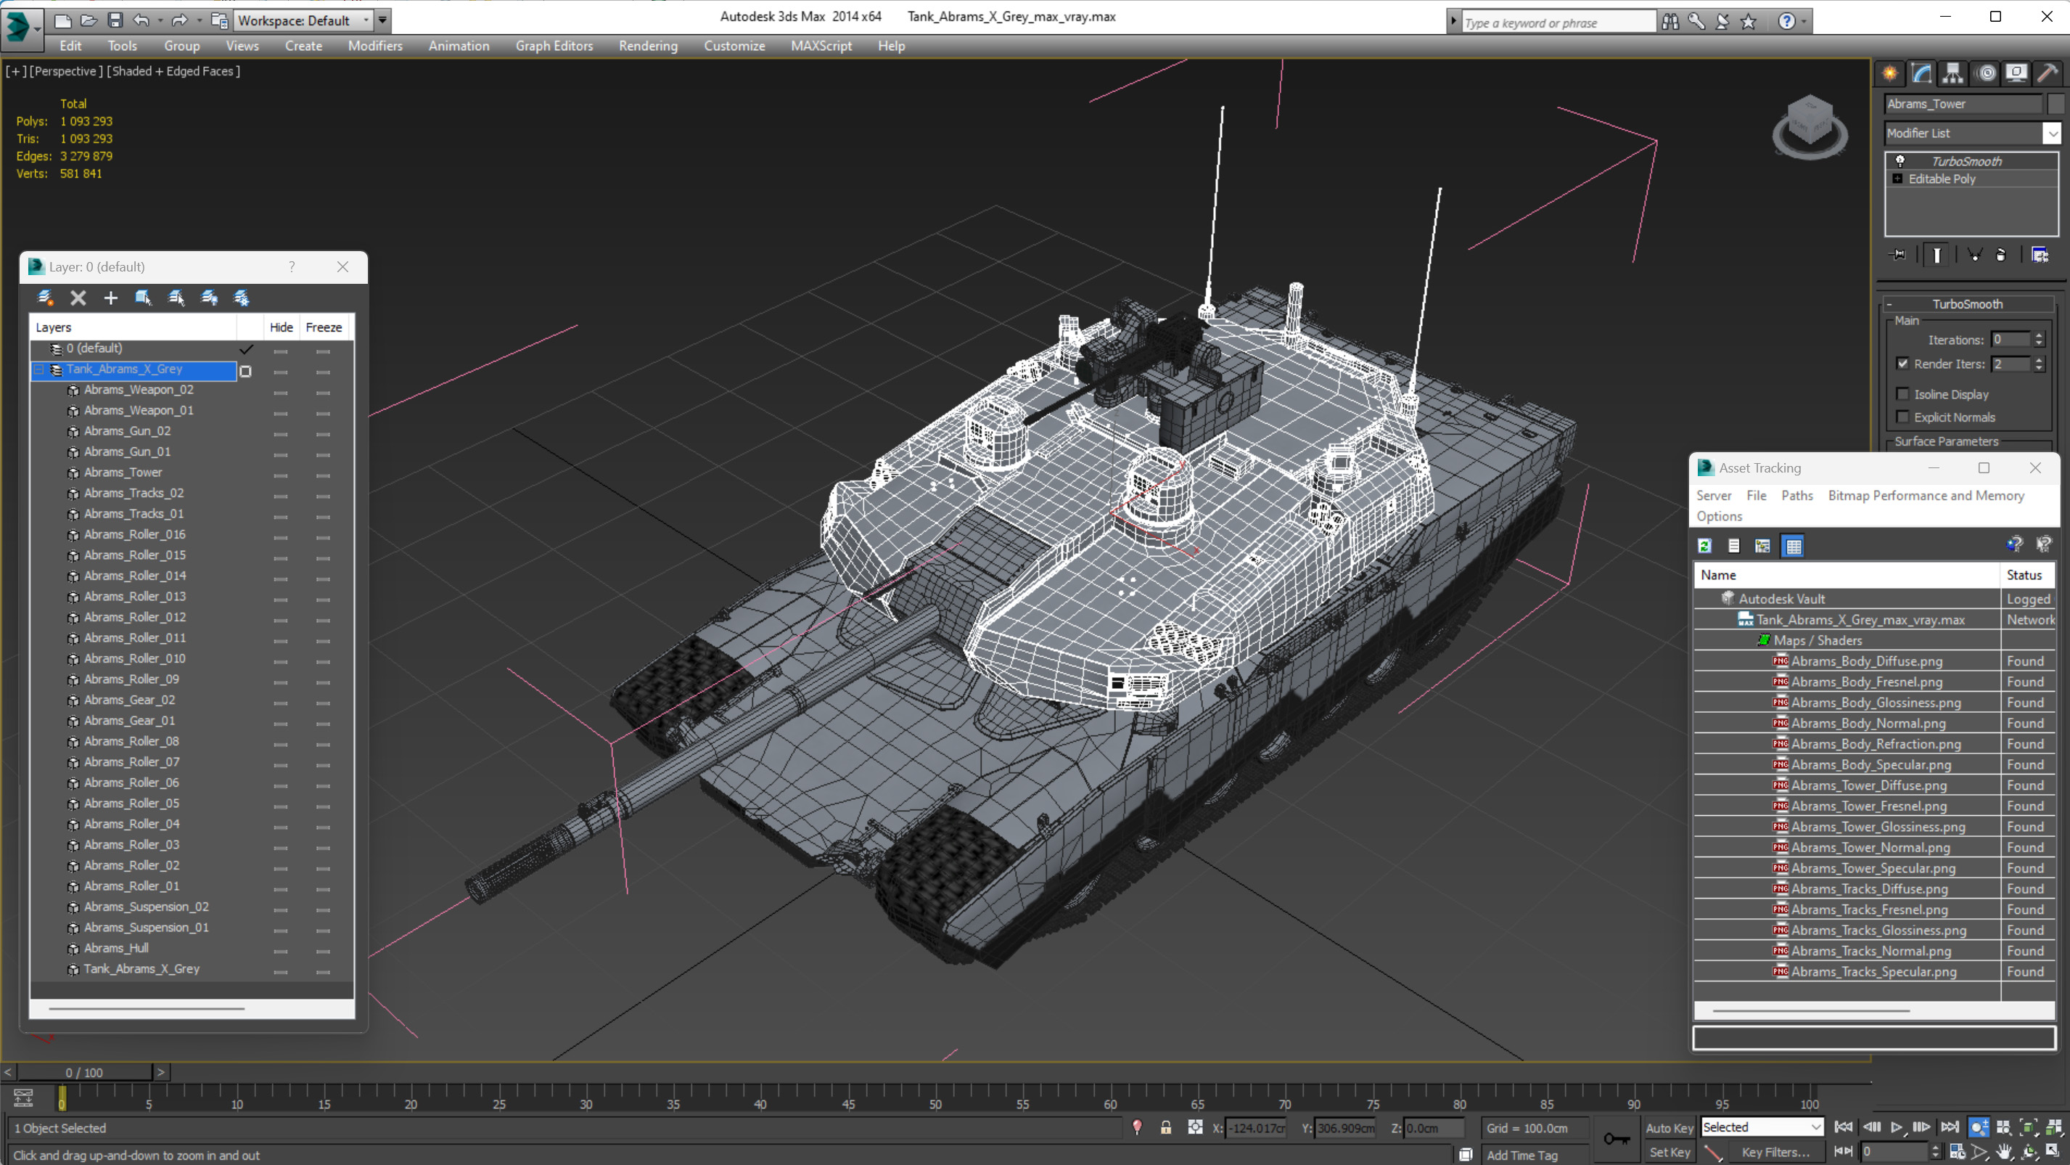The image size is (2070, 1165).
Task: Click the Redo arrow icon
Action: 179,20
